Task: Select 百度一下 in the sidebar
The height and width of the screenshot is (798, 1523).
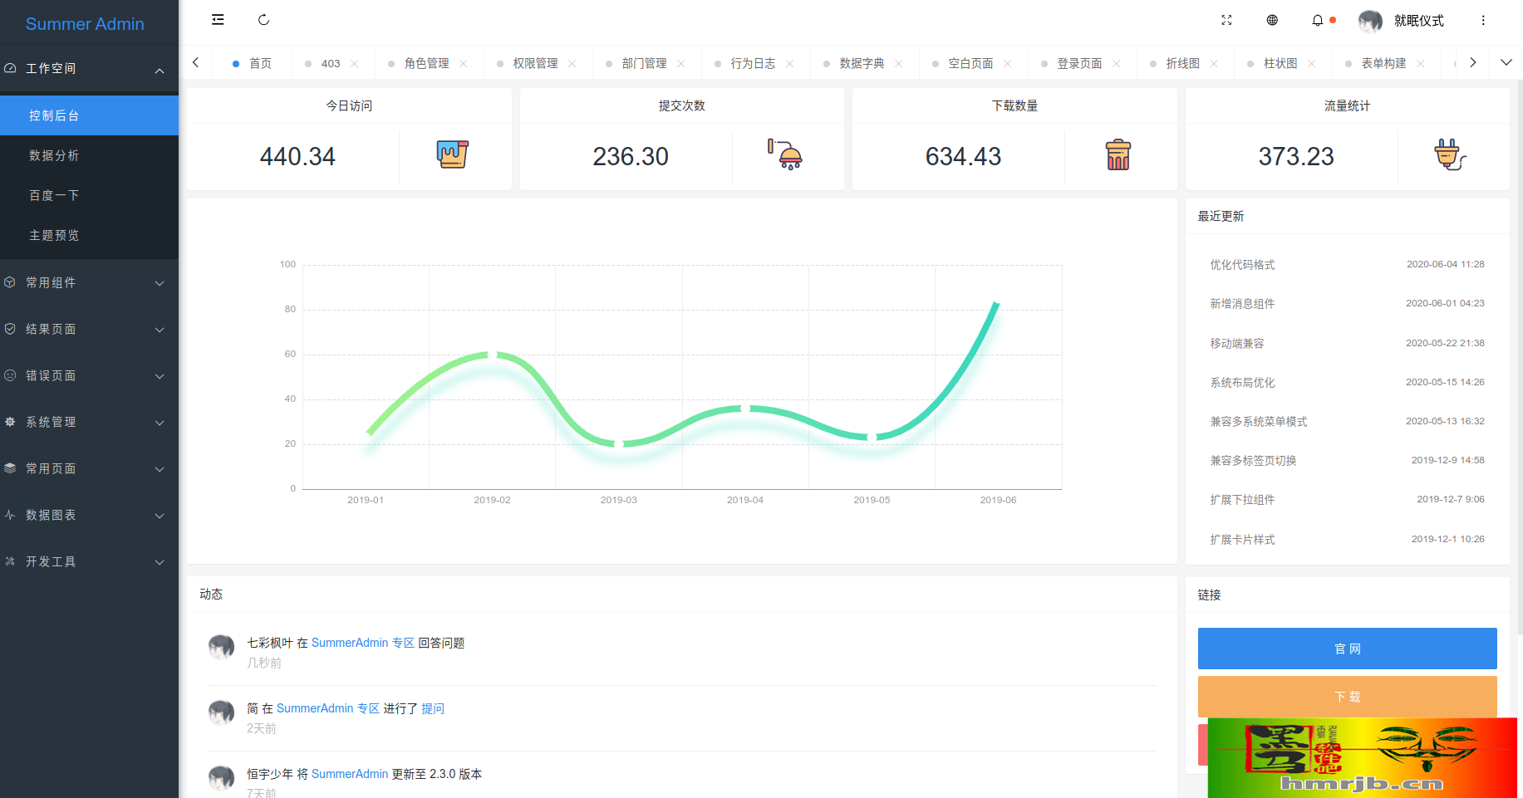Action: [89, 195]
